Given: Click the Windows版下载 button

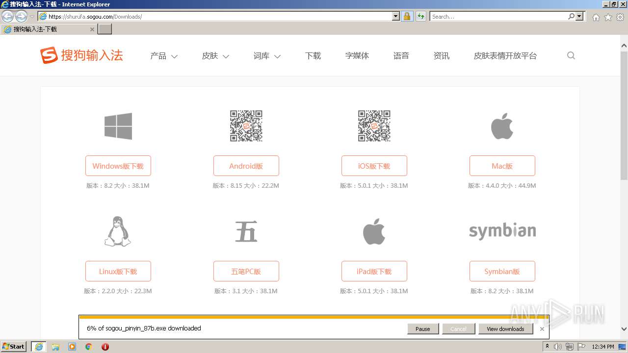Looking at the screenshot, I should tap(118, 166).
